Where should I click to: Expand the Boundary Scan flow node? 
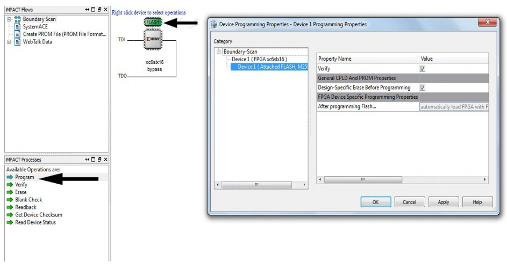[9, 19]
